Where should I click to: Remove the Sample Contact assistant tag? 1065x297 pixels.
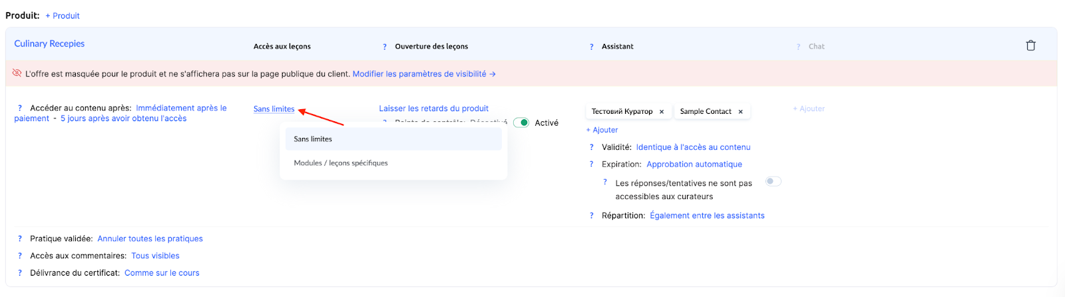click(x=740, y=112)
